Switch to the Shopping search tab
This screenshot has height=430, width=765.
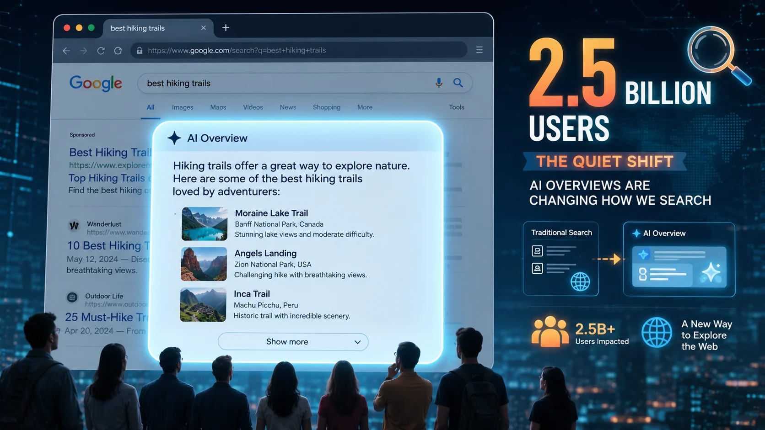pyautogui.click(x=327, y=107)
